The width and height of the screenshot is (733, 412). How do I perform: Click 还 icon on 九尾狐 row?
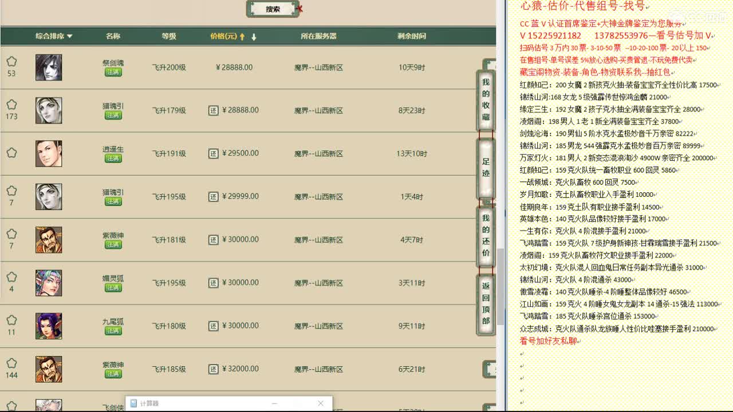click(x=213, y=326)
